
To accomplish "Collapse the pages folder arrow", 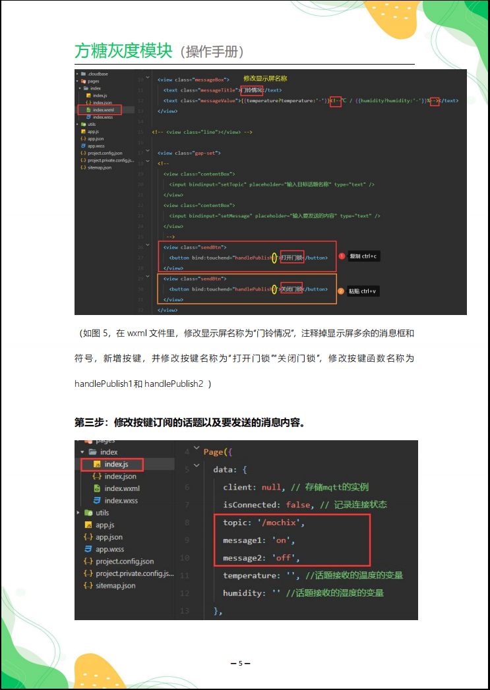I will (x=77, y=81).
